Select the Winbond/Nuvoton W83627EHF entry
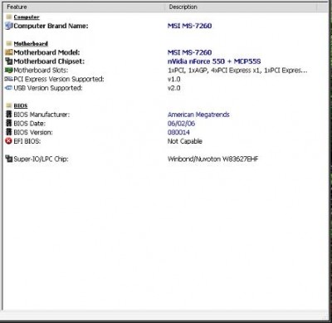This screenshot has width=332, height=323. [212, 159]
